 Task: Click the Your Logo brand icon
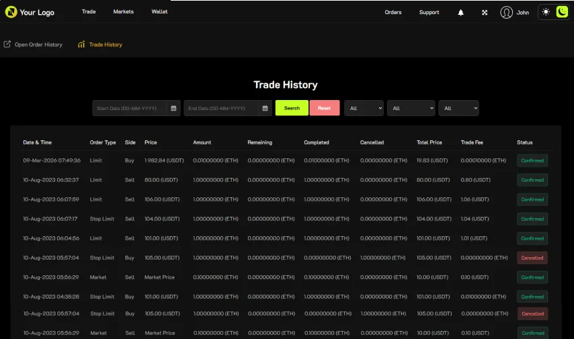pos(11,12)
